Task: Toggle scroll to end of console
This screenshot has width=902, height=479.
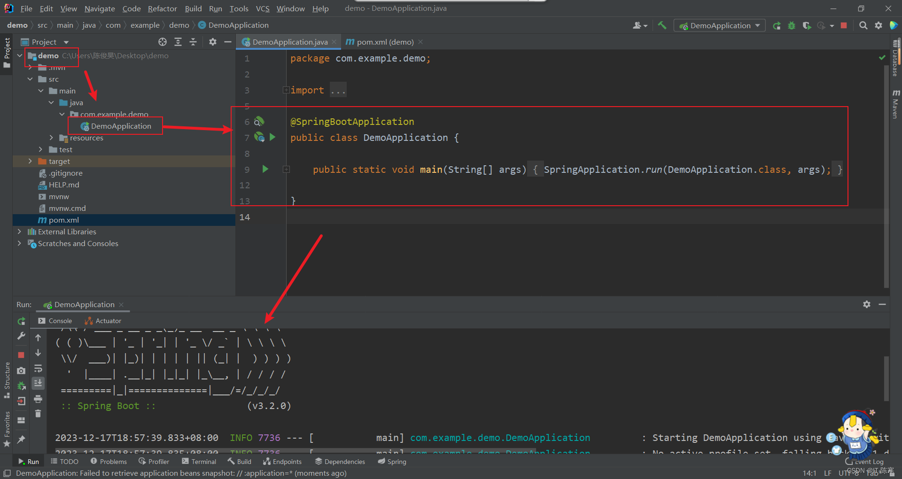Action: click(38, 384)
